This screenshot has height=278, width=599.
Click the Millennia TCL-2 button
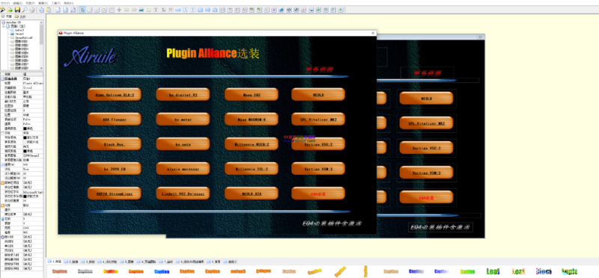point(252,169)
